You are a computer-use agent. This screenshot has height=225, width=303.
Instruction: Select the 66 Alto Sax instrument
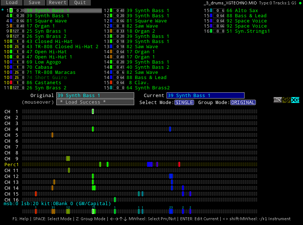242,11
